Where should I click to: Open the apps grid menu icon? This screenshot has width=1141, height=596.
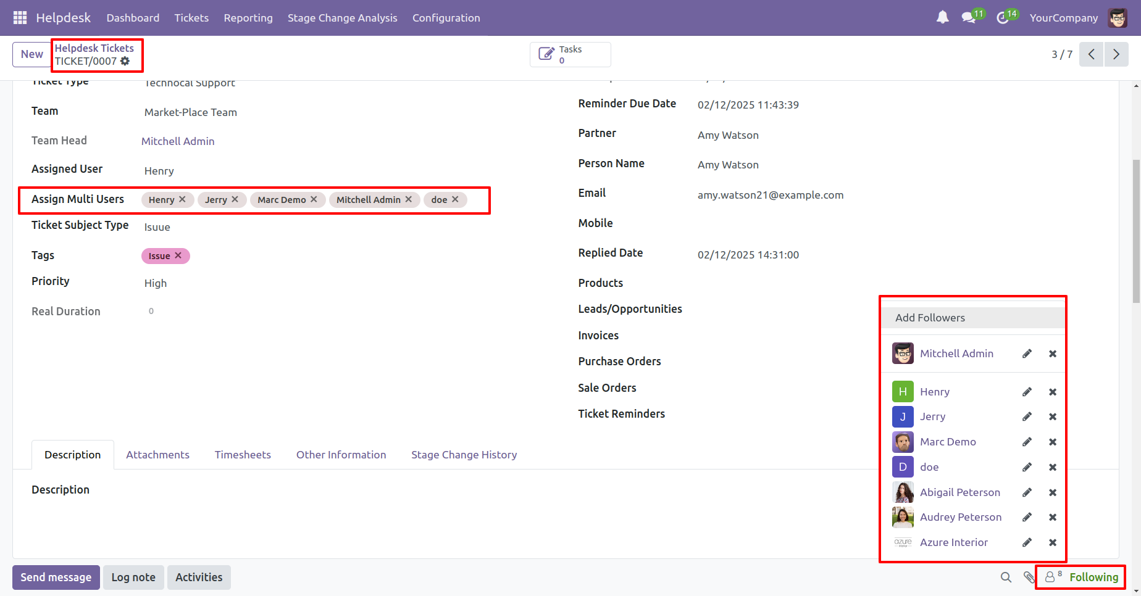click(20, 18)
